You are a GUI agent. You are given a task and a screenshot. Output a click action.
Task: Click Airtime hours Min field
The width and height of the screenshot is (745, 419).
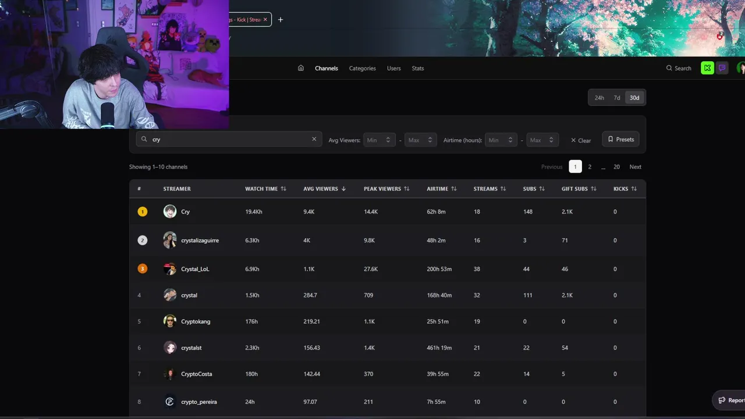[x=501, y=140]
